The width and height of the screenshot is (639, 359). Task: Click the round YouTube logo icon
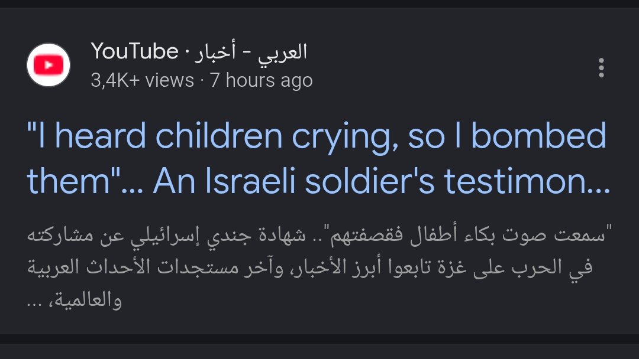tap(49, 65)
